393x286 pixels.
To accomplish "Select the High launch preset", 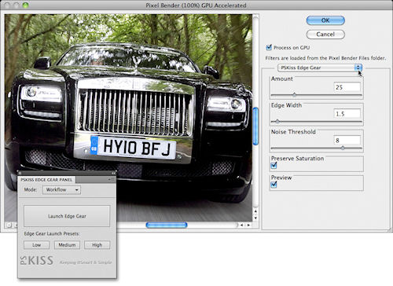I will click(97, 245).
